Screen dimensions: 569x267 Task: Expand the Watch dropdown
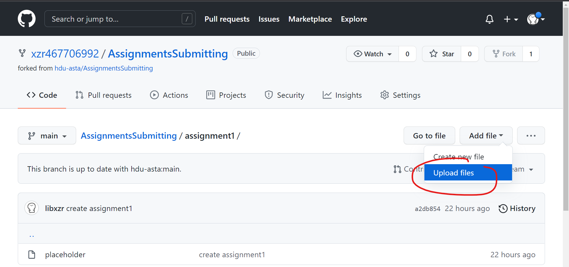(x=373, y=54)
